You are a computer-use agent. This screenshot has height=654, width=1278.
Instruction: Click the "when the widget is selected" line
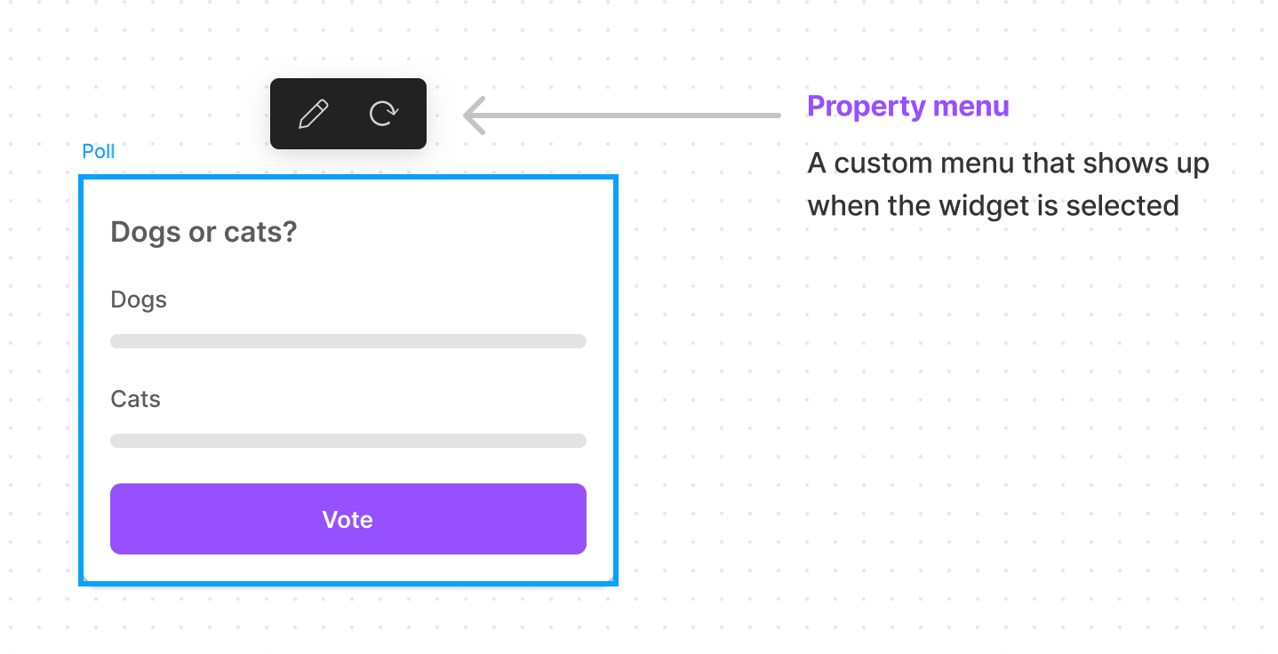click(x=993, y=205)
